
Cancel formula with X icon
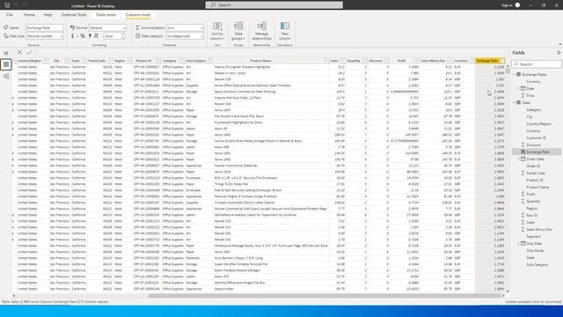pyautogui.click(x=19, y=53)
